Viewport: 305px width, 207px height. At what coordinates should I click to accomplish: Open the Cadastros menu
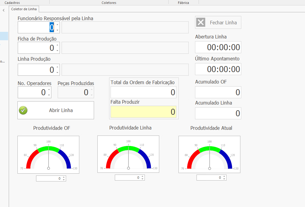point(12,3)
